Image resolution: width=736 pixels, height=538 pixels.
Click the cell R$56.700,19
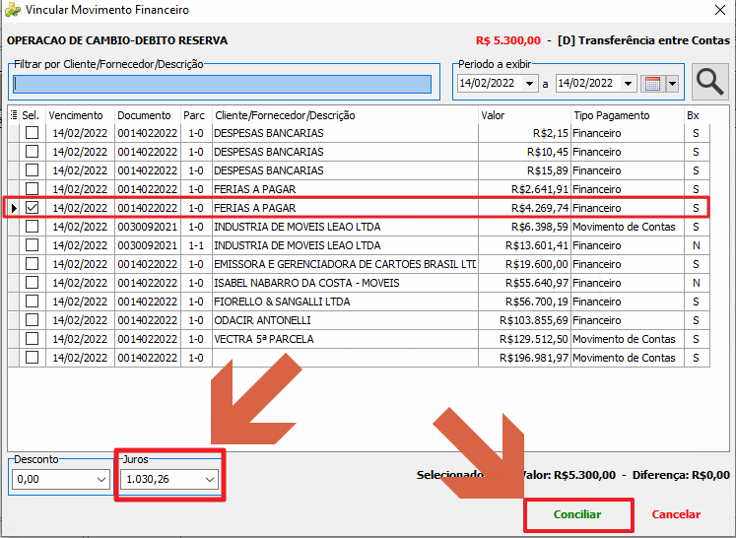click(524, 302)
